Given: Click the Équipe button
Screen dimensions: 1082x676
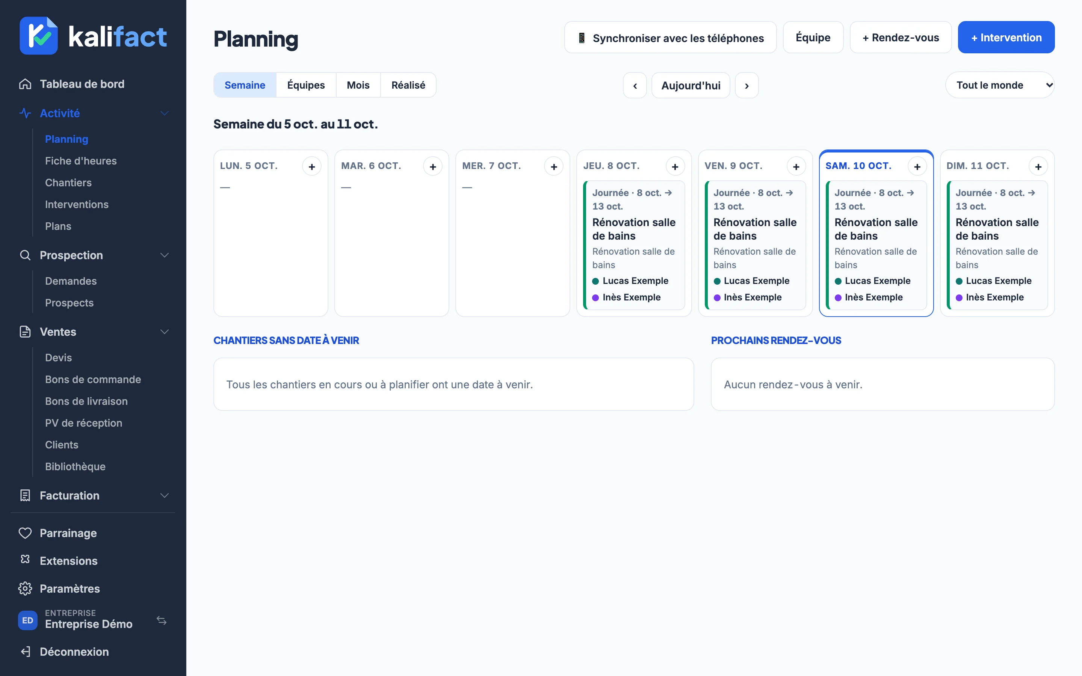Looking at the screenshot, I should (x=813, y=38).
